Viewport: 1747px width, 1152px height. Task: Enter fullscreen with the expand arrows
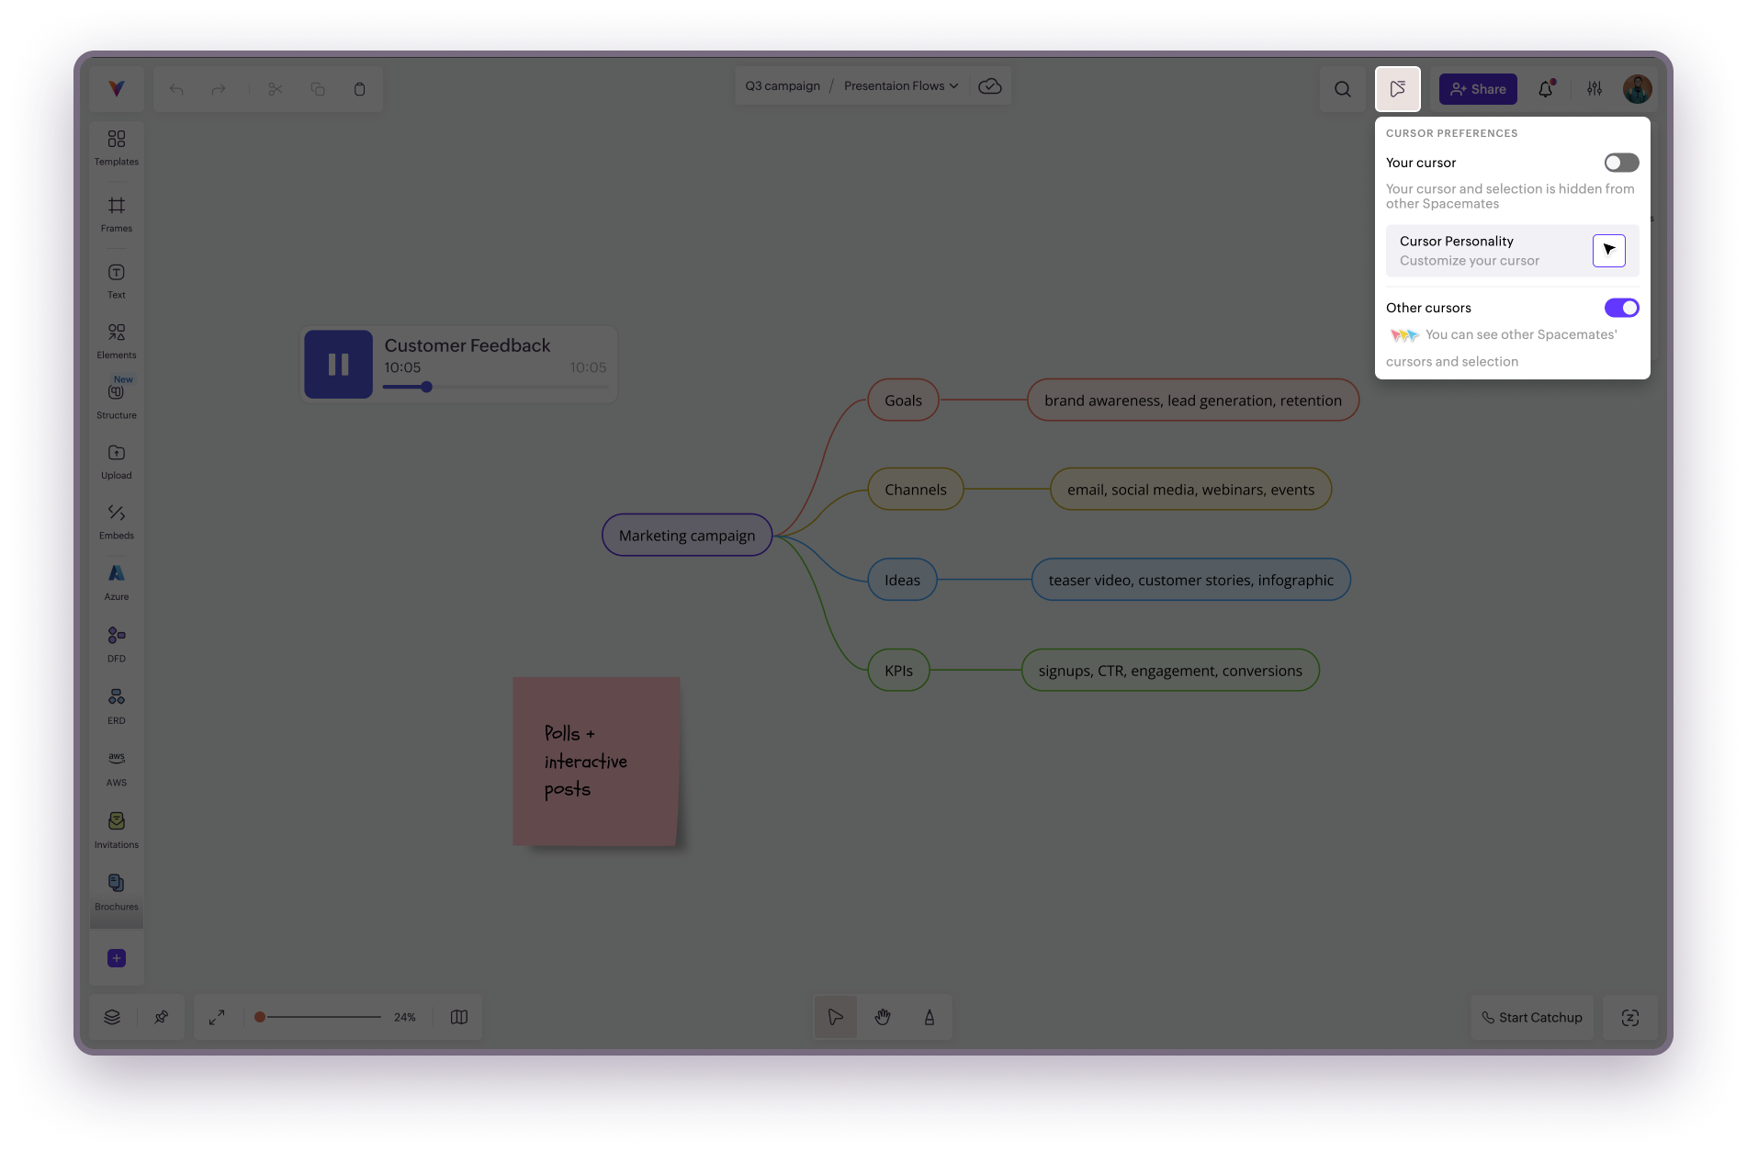(217, 1017)
